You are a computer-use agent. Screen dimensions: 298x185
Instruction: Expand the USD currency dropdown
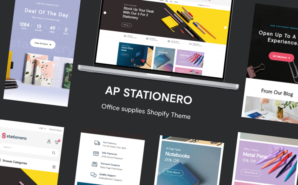(42, 128)
